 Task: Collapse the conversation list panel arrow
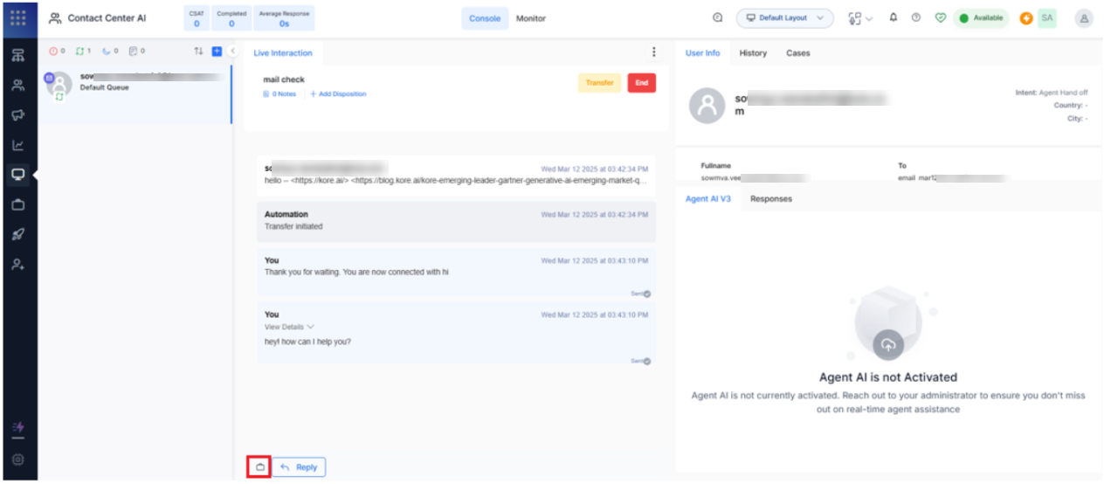pyautogui.click(x=233, y=52)
